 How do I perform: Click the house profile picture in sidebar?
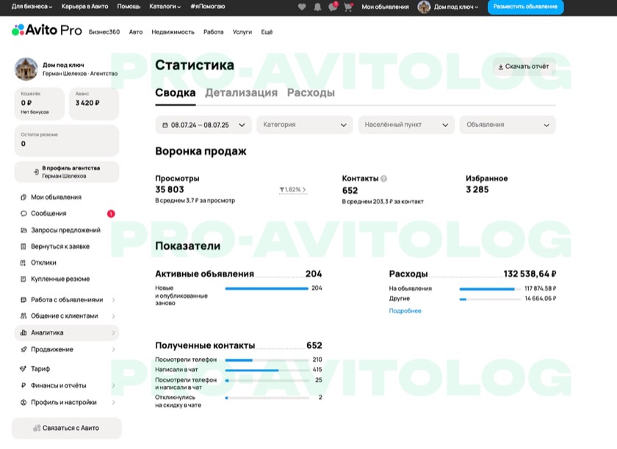point(26,69)
